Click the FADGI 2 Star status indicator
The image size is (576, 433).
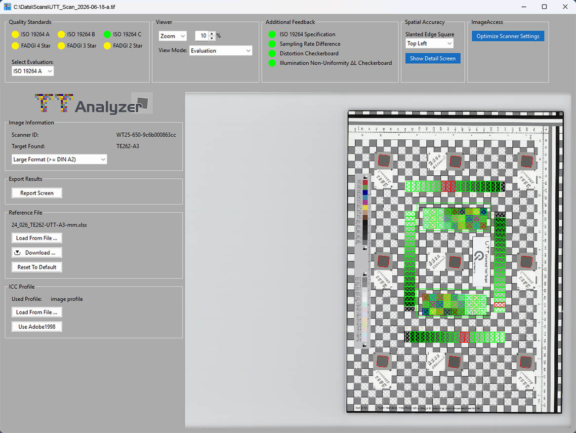coord(107,45)
